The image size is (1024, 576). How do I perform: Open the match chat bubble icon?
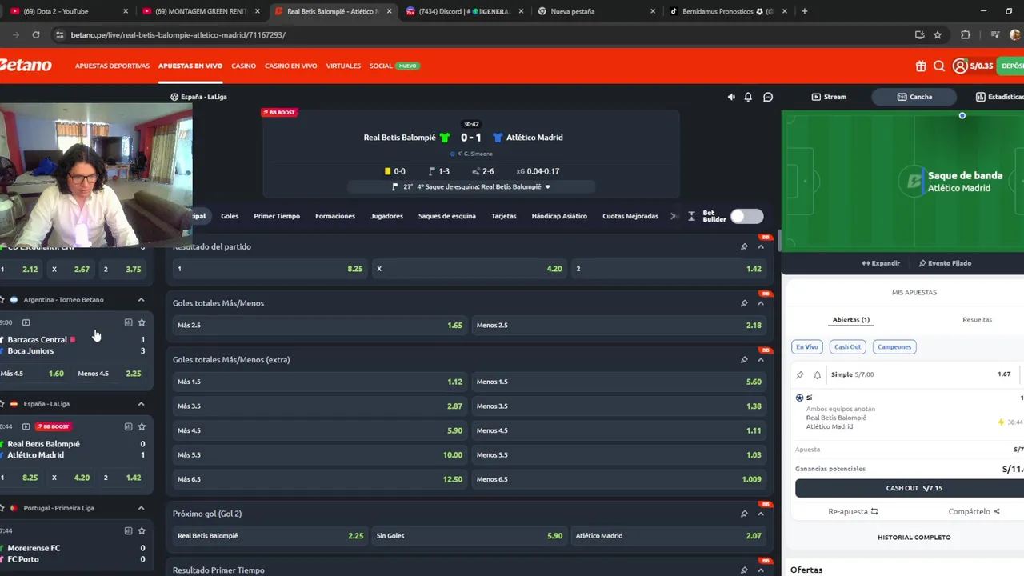tap(768, 97)
